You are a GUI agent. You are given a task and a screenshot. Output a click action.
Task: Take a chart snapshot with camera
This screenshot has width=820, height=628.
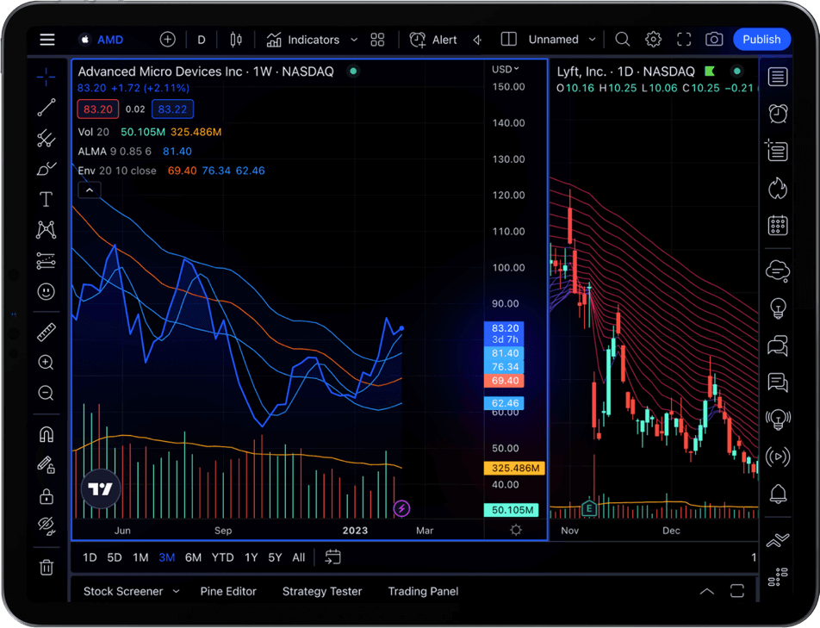714,40
